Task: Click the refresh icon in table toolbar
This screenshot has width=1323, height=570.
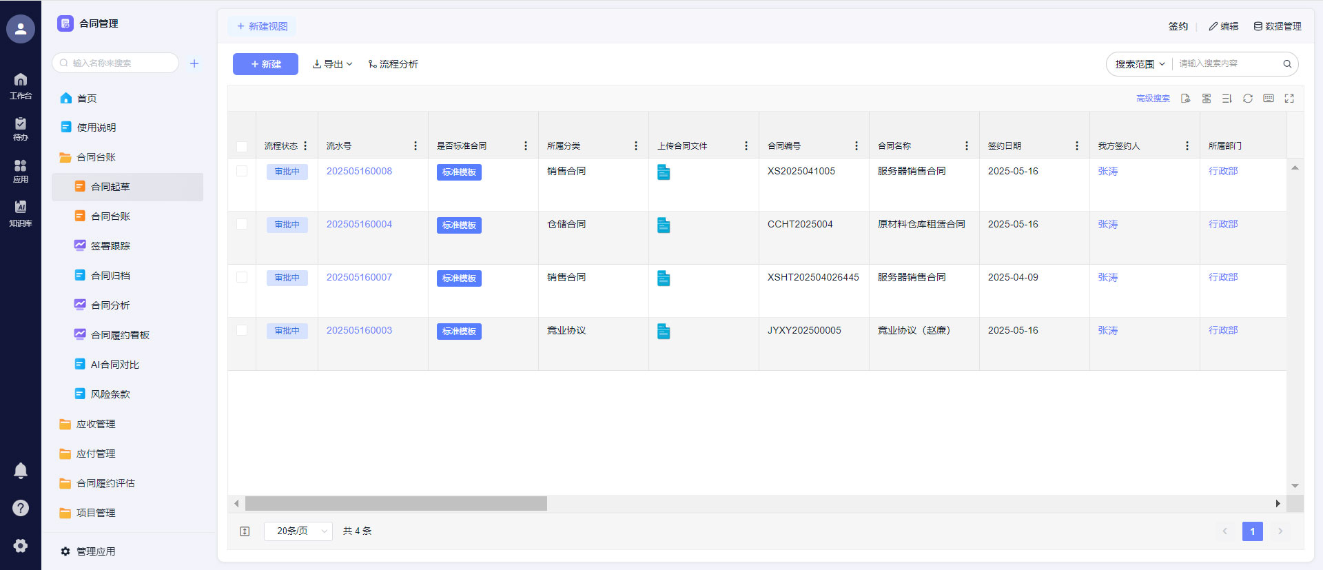Action: pos(1247,99)
